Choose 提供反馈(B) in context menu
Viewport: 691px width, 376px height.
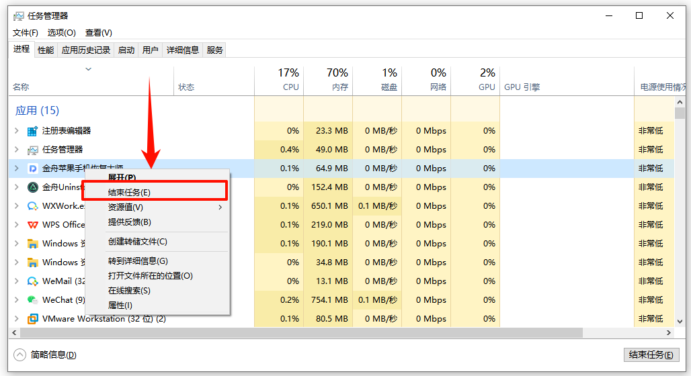click(x=157, y=222)
